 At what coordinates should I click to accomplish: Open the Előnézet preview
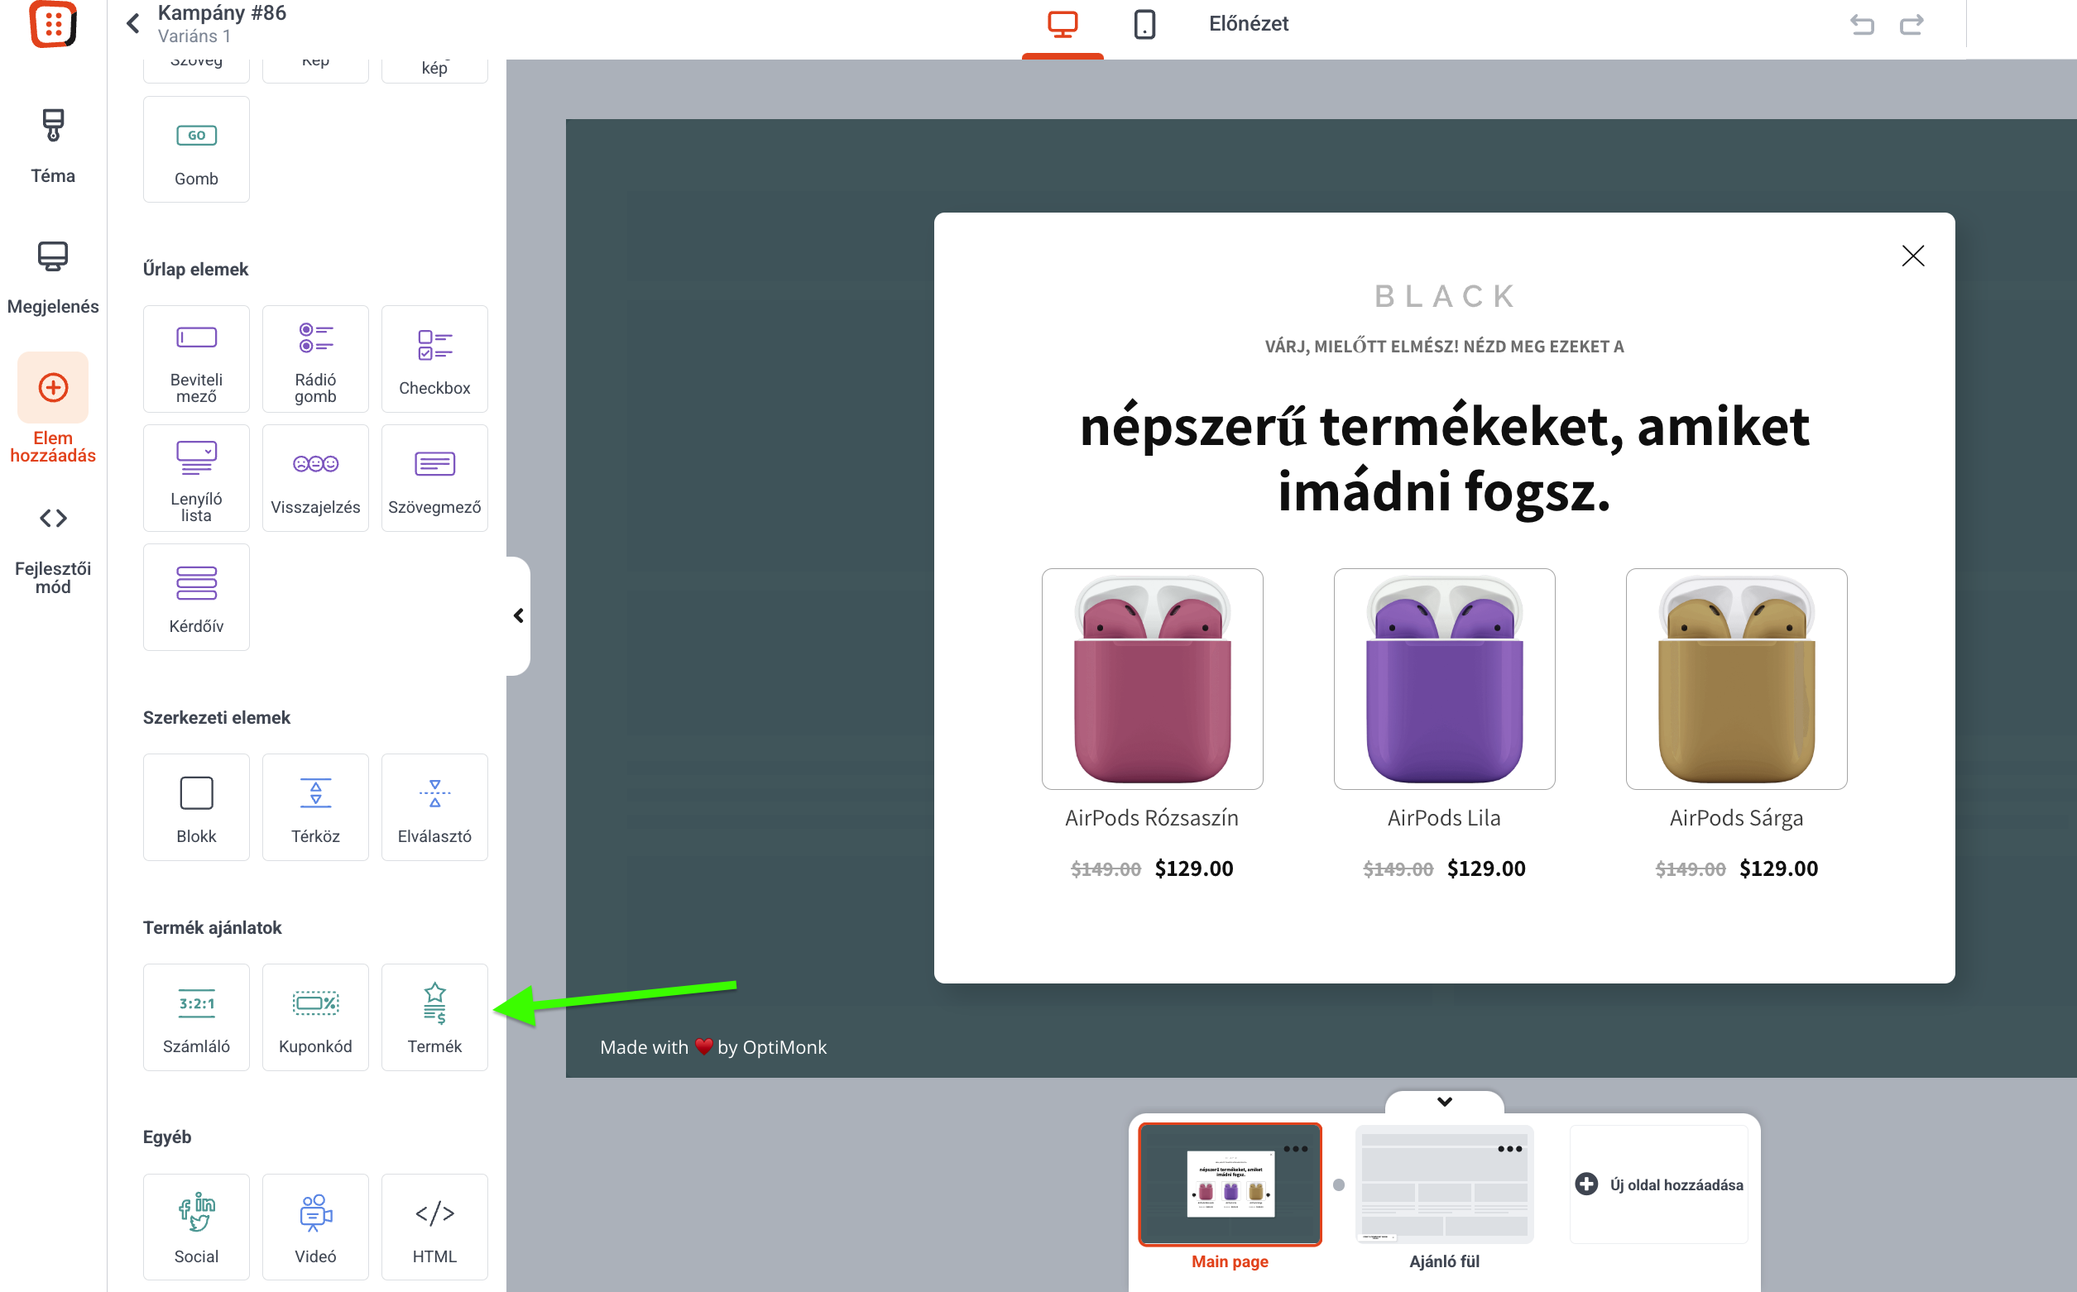tap(1248, 24)
